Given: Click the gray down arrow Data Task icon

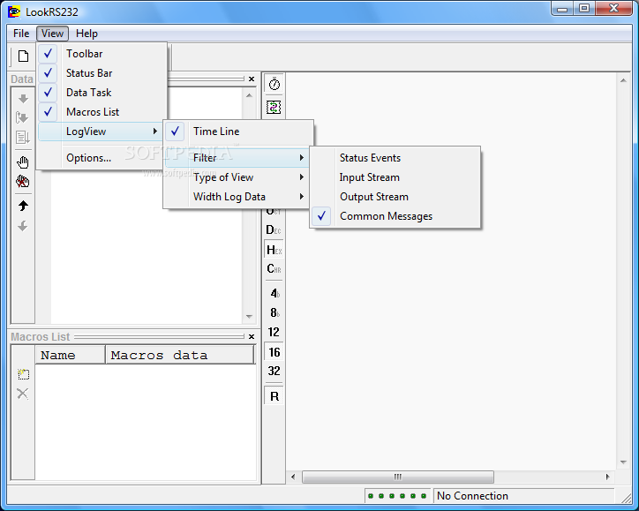Looking at the screenshot, I should 23,98.
